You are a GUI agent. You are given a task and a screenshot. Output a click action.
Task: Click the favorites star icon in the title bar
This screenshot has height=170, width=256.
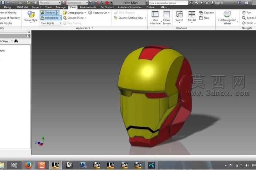tap(207, 3)
